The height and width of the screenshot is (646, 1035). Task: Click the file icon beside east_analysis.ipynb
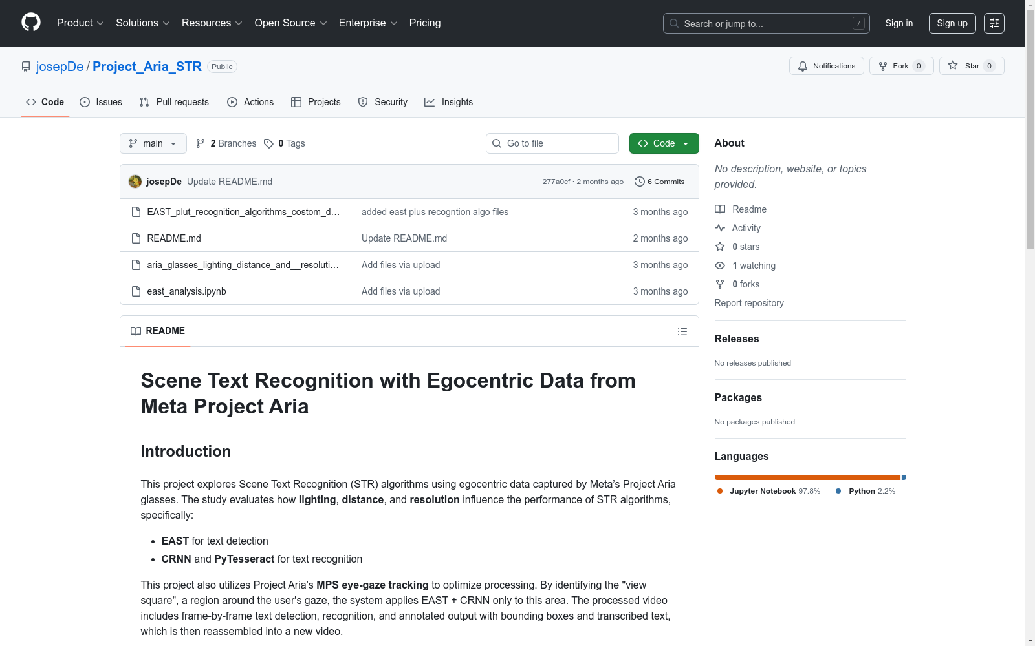pyautogui.click(x=136, y=291)
